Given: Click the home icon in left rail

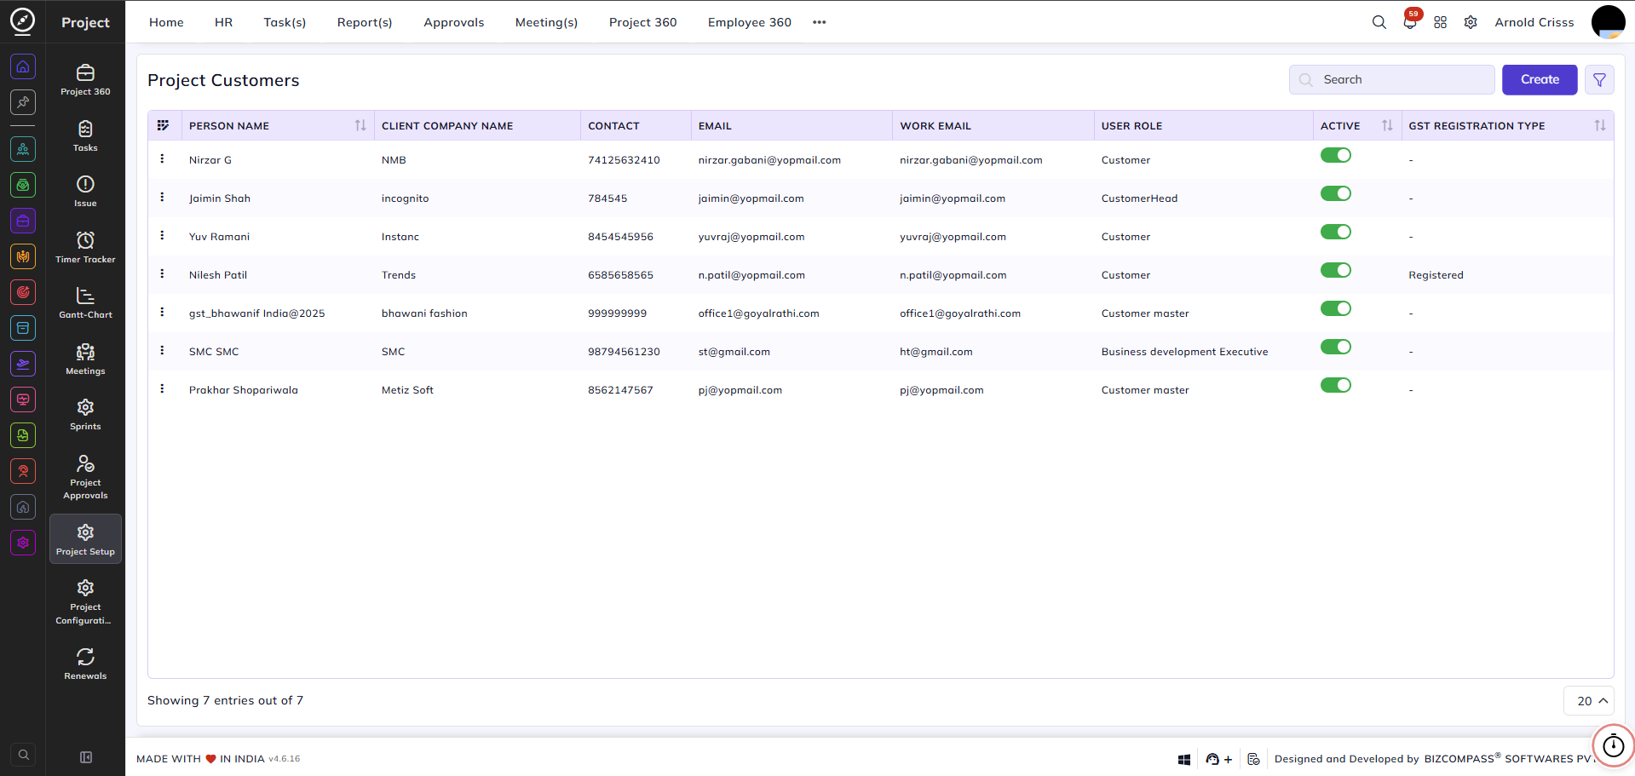Looking at the screenshot, I should pyautogui.click(x=23, y=66).
